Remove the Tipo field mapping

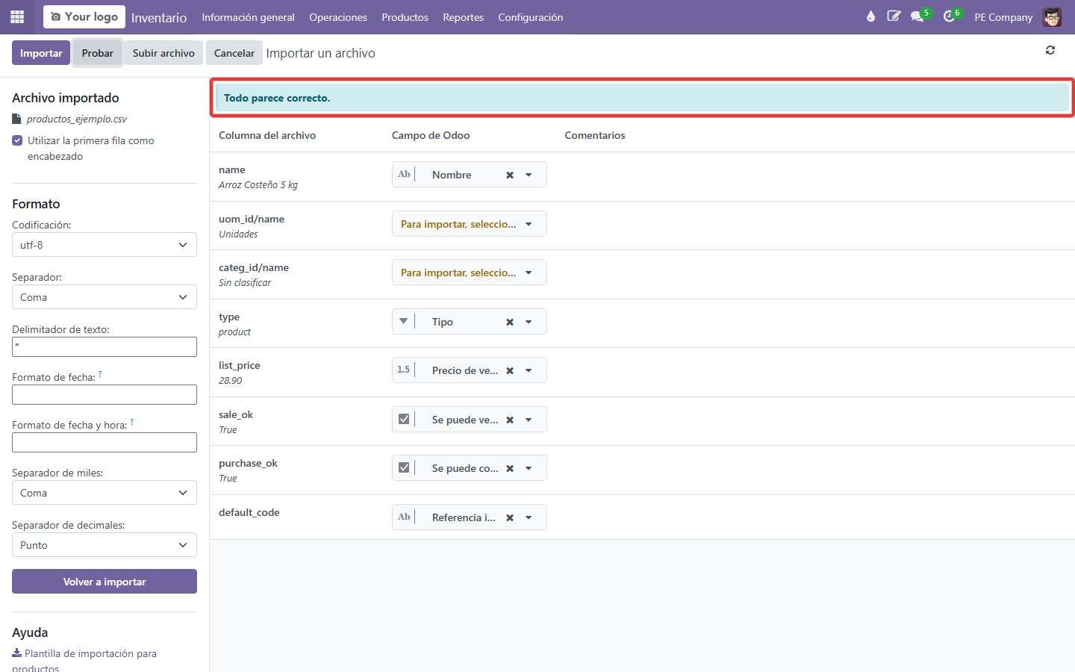510,322
